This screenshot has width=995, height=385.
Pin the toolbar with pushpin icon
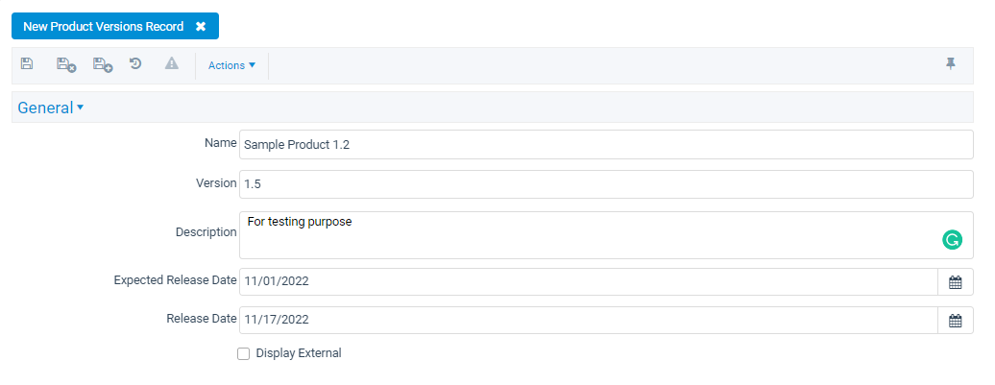(950, 63)
